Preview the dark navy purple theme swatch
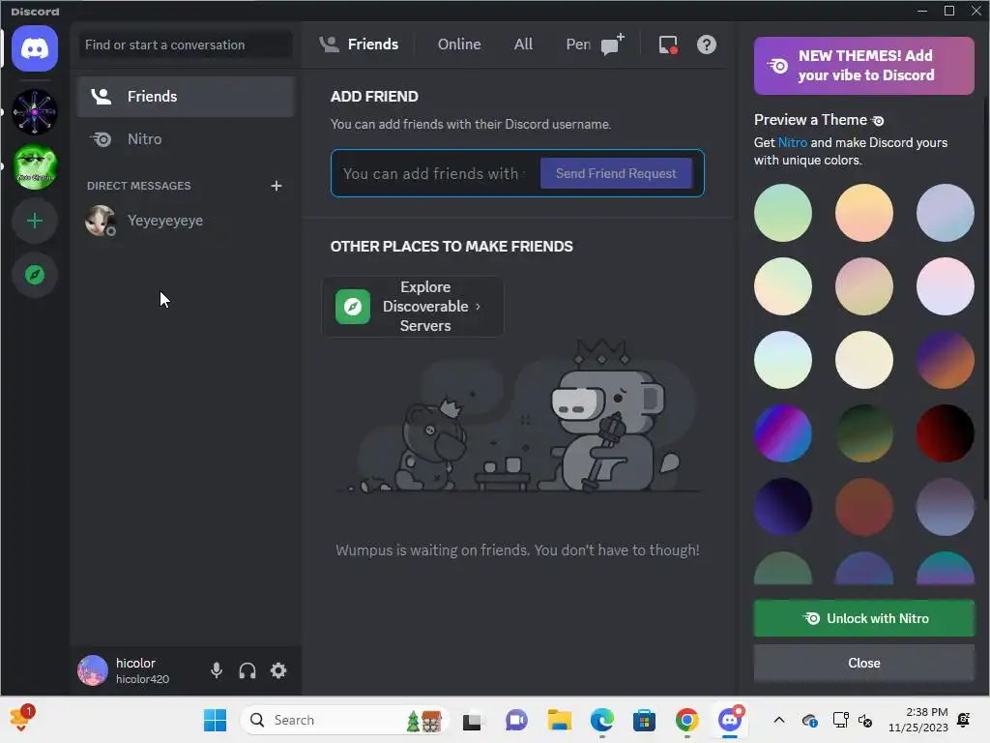 pyautogui.click(x=783, y=507)
